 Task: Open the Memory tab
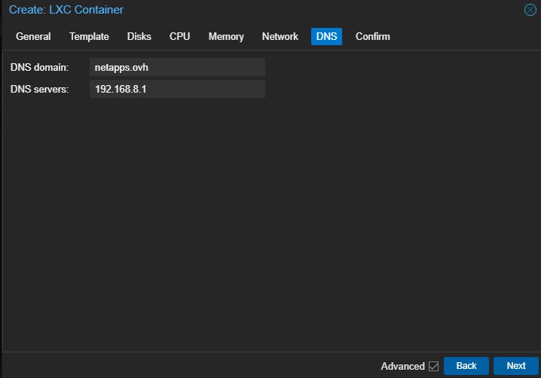tap(226, 36)
